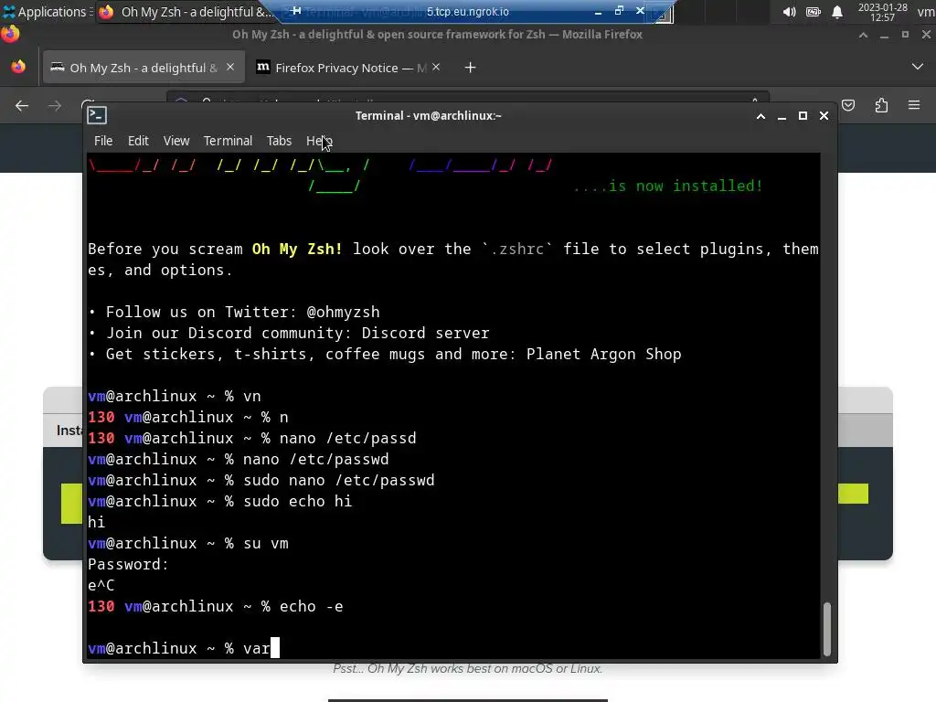Close the Firefox Privacy Notice tab
The height and width of the screenshot is (702, 936).
tap(436, 67)
